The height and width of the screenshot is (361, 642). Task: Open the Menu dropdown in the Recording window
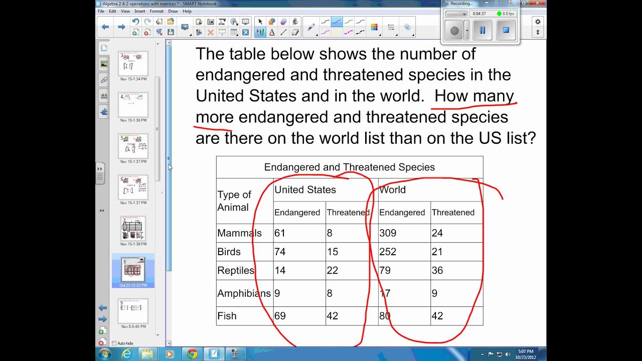coord(456,14)
